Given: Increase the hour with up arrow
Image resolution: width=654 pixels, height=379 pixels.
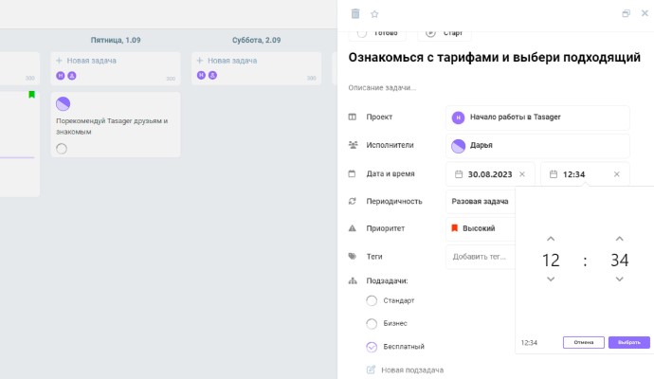Looking at the screenshot, I should coord(551,239).
